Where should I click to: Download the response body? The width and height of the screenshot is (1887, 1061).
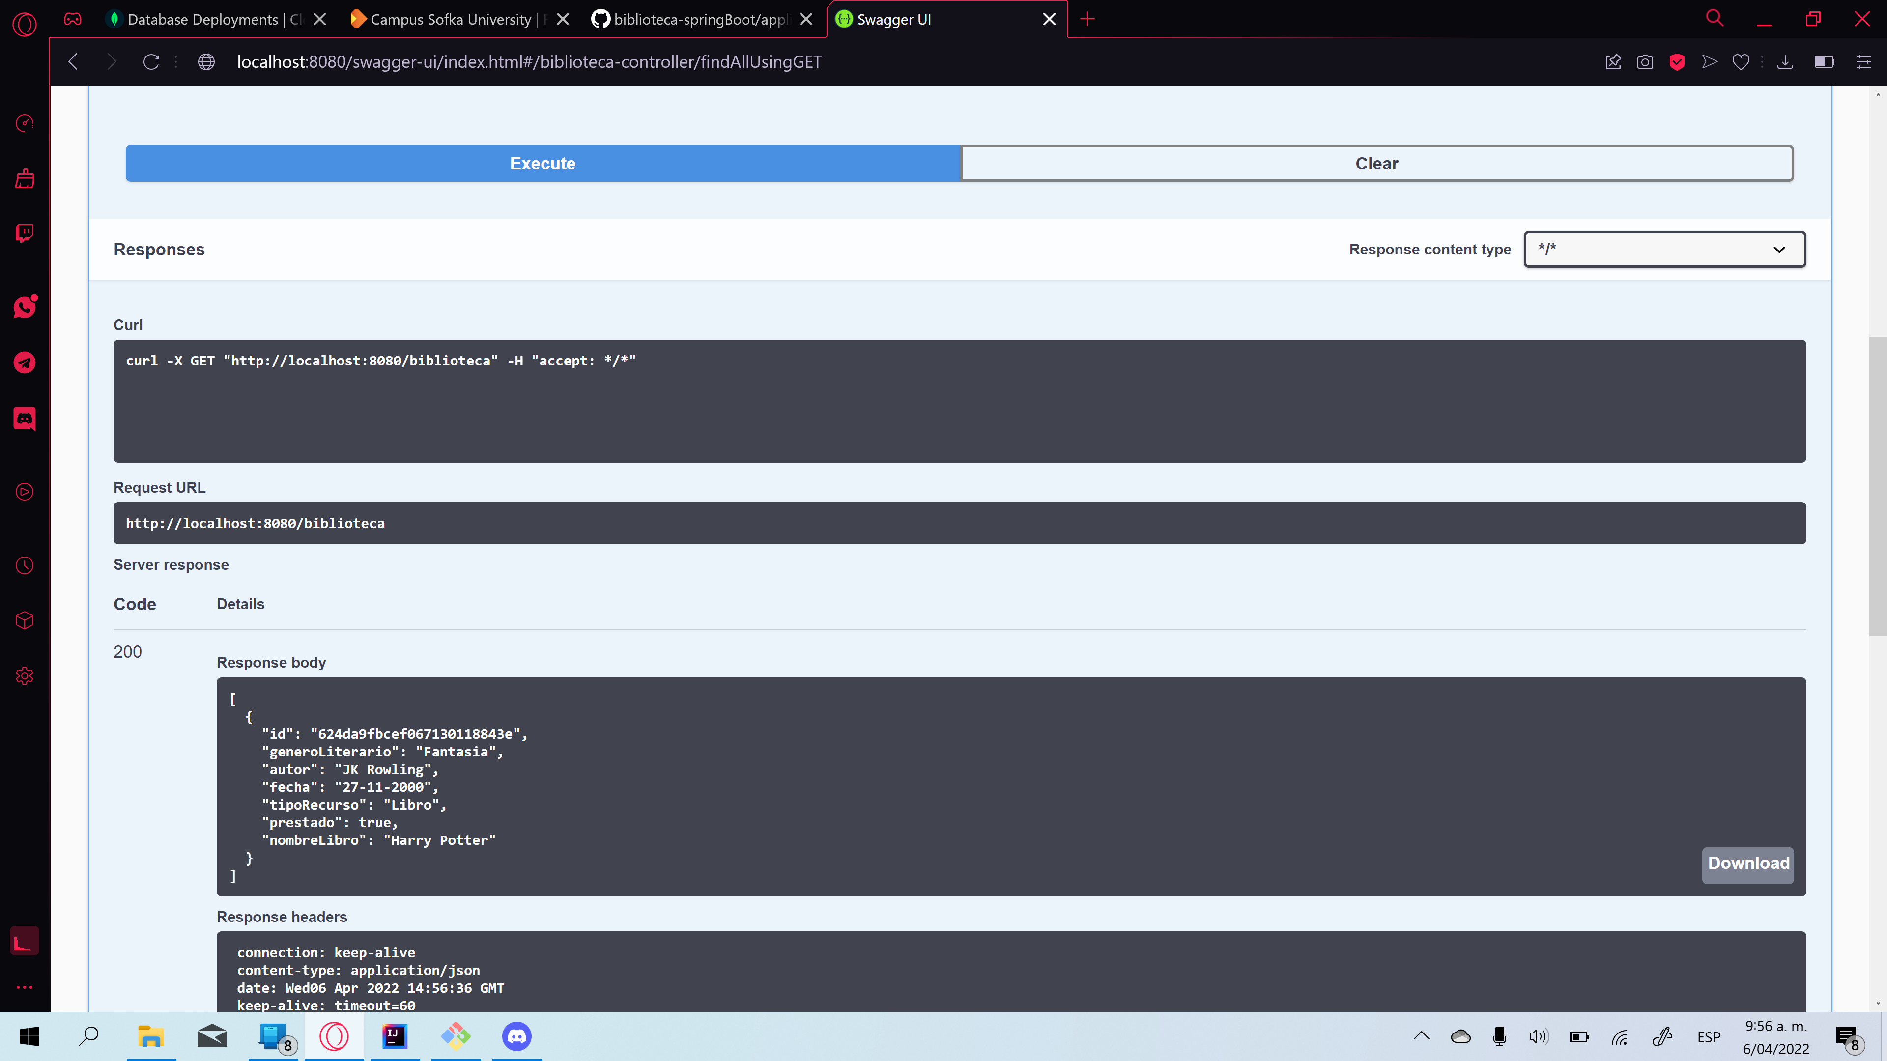click(x=1748, y=865)
